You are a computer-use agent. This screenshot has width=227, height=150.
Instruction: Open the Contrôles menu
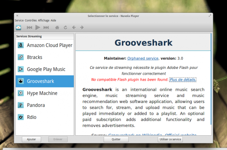click(x=31, y=20)
